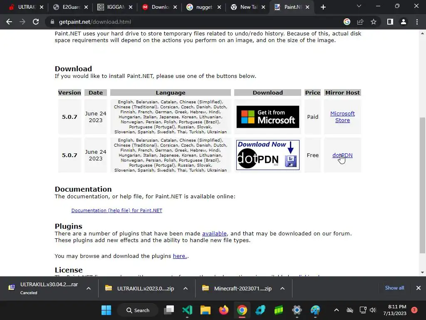The image size is (426, 320).
Task: Switch to the New Tab tab
Action: pos(245,7)
